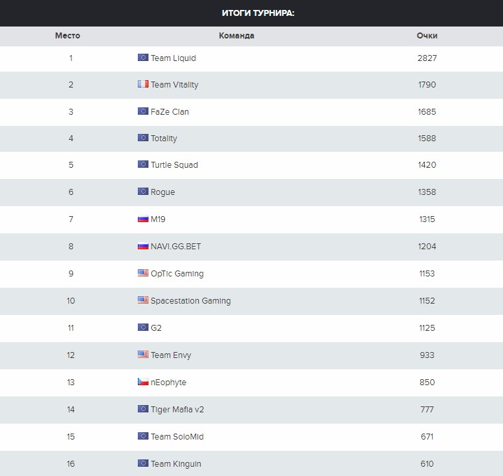Click place number 7 in M19 row
The height and width of the screenshot is (476, 503).
(x=71, y=219)
